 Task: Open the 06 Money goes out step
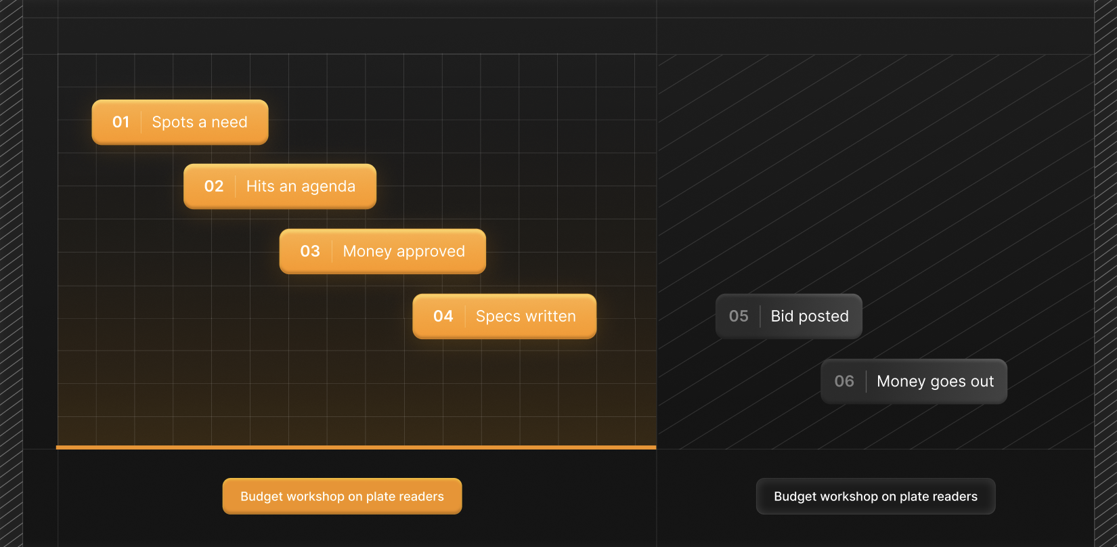click(x=914, y=381)
